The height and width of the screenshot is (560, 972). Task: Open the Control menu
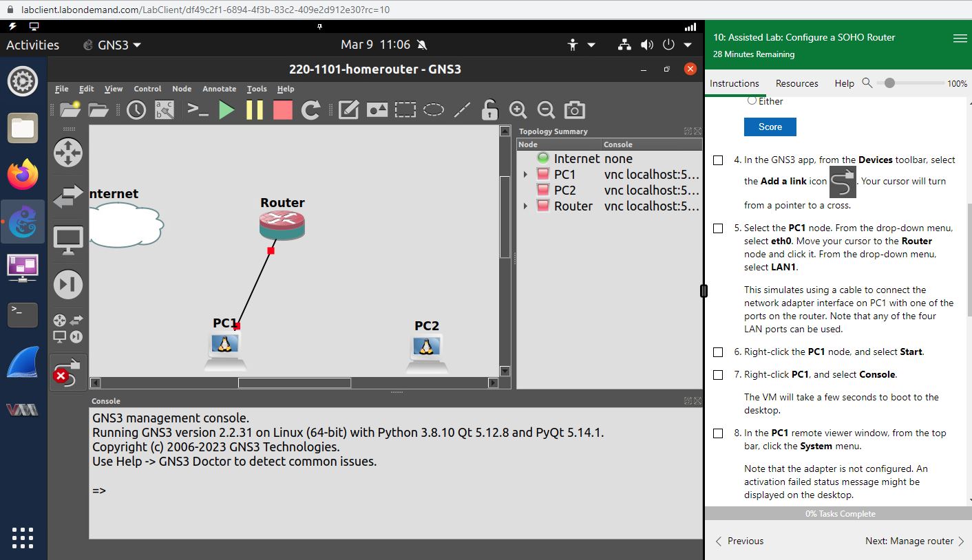coord(147,89)
